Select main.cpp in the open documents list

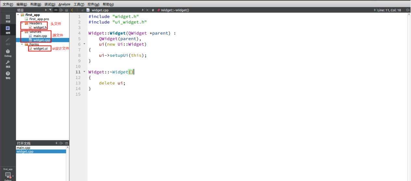click(23, 148)
